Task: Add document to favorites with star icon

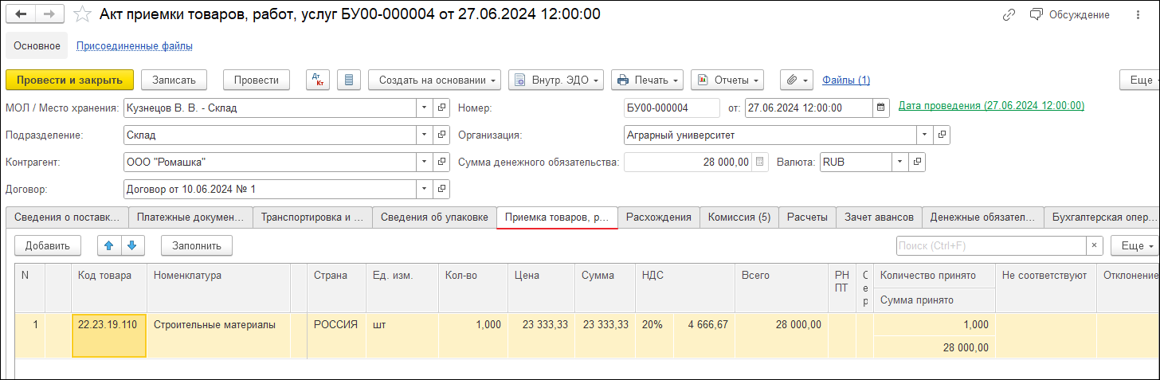Action: point(82,14)
